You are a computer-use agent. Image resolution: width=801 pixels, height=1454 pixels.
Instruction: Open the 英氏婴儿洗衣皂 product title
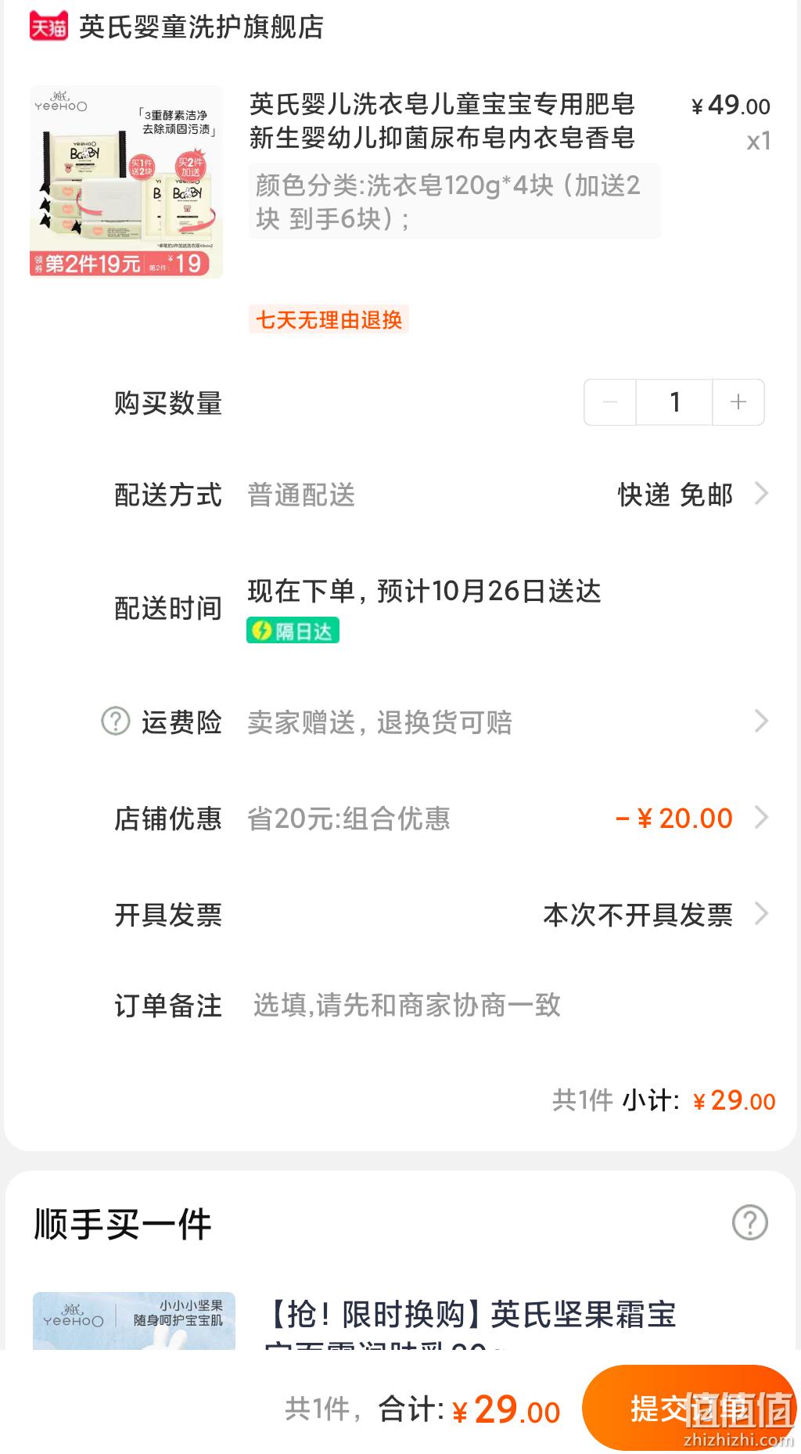tap(442, 121)
